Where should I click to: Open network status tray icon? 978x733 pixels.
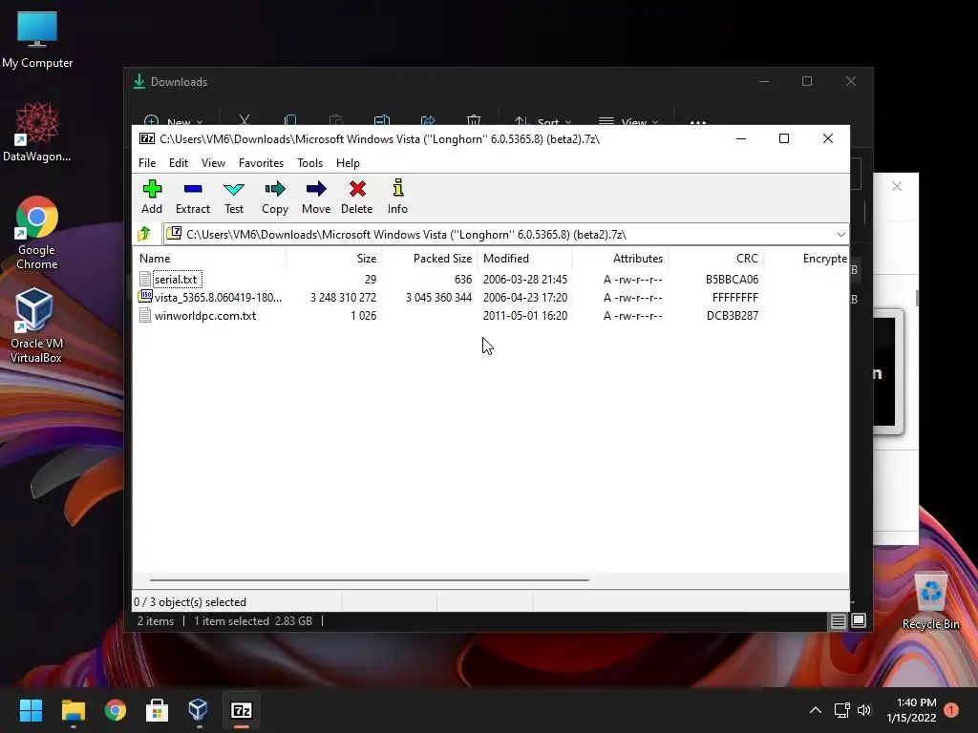pyautogui.click(x=842, y=710)
